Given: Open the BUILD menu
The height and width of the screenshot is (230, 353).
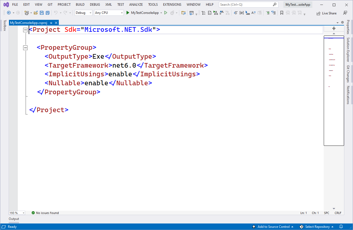Looking at the screenshot, I should [80, 5].
